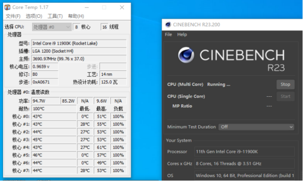
Task: Open the 工具(T) menu in Core Temp
Action: [x=55, y=16]
